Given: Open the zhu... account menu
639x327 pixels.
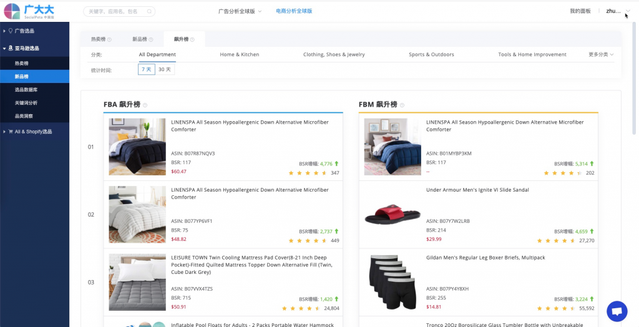Looking at the screenshot, I should coord(618,11).
